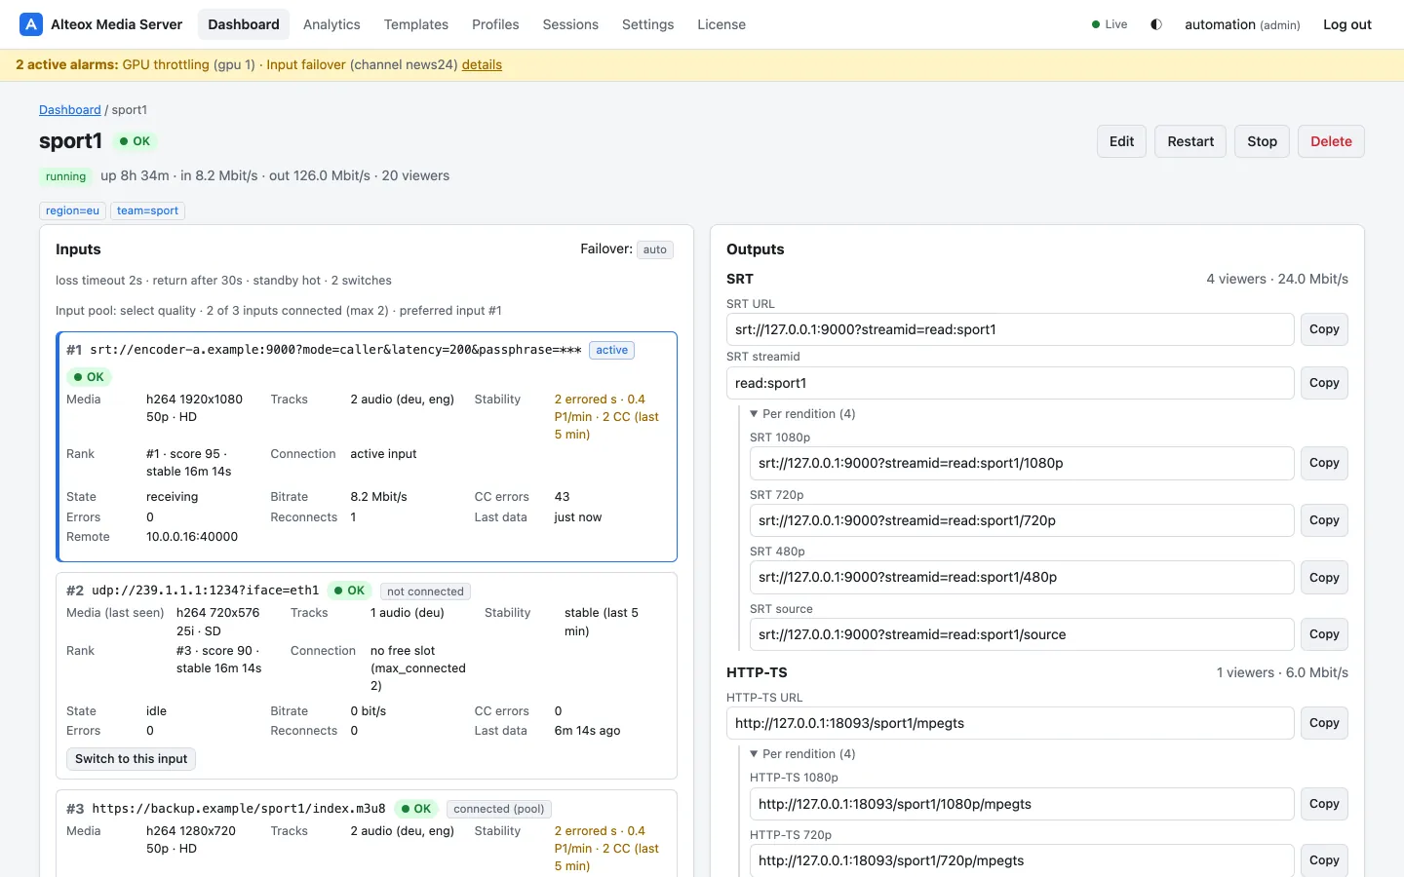1404x877 pixels.
Task: Click the Bitrate value 8.2 Mbit/s
Action: point(378,497)
